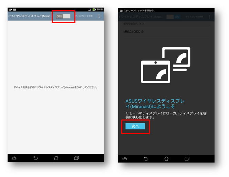Viewport: 229px width, 177px height.
Task: Tap the 次へ button
Action: (135, 126)
